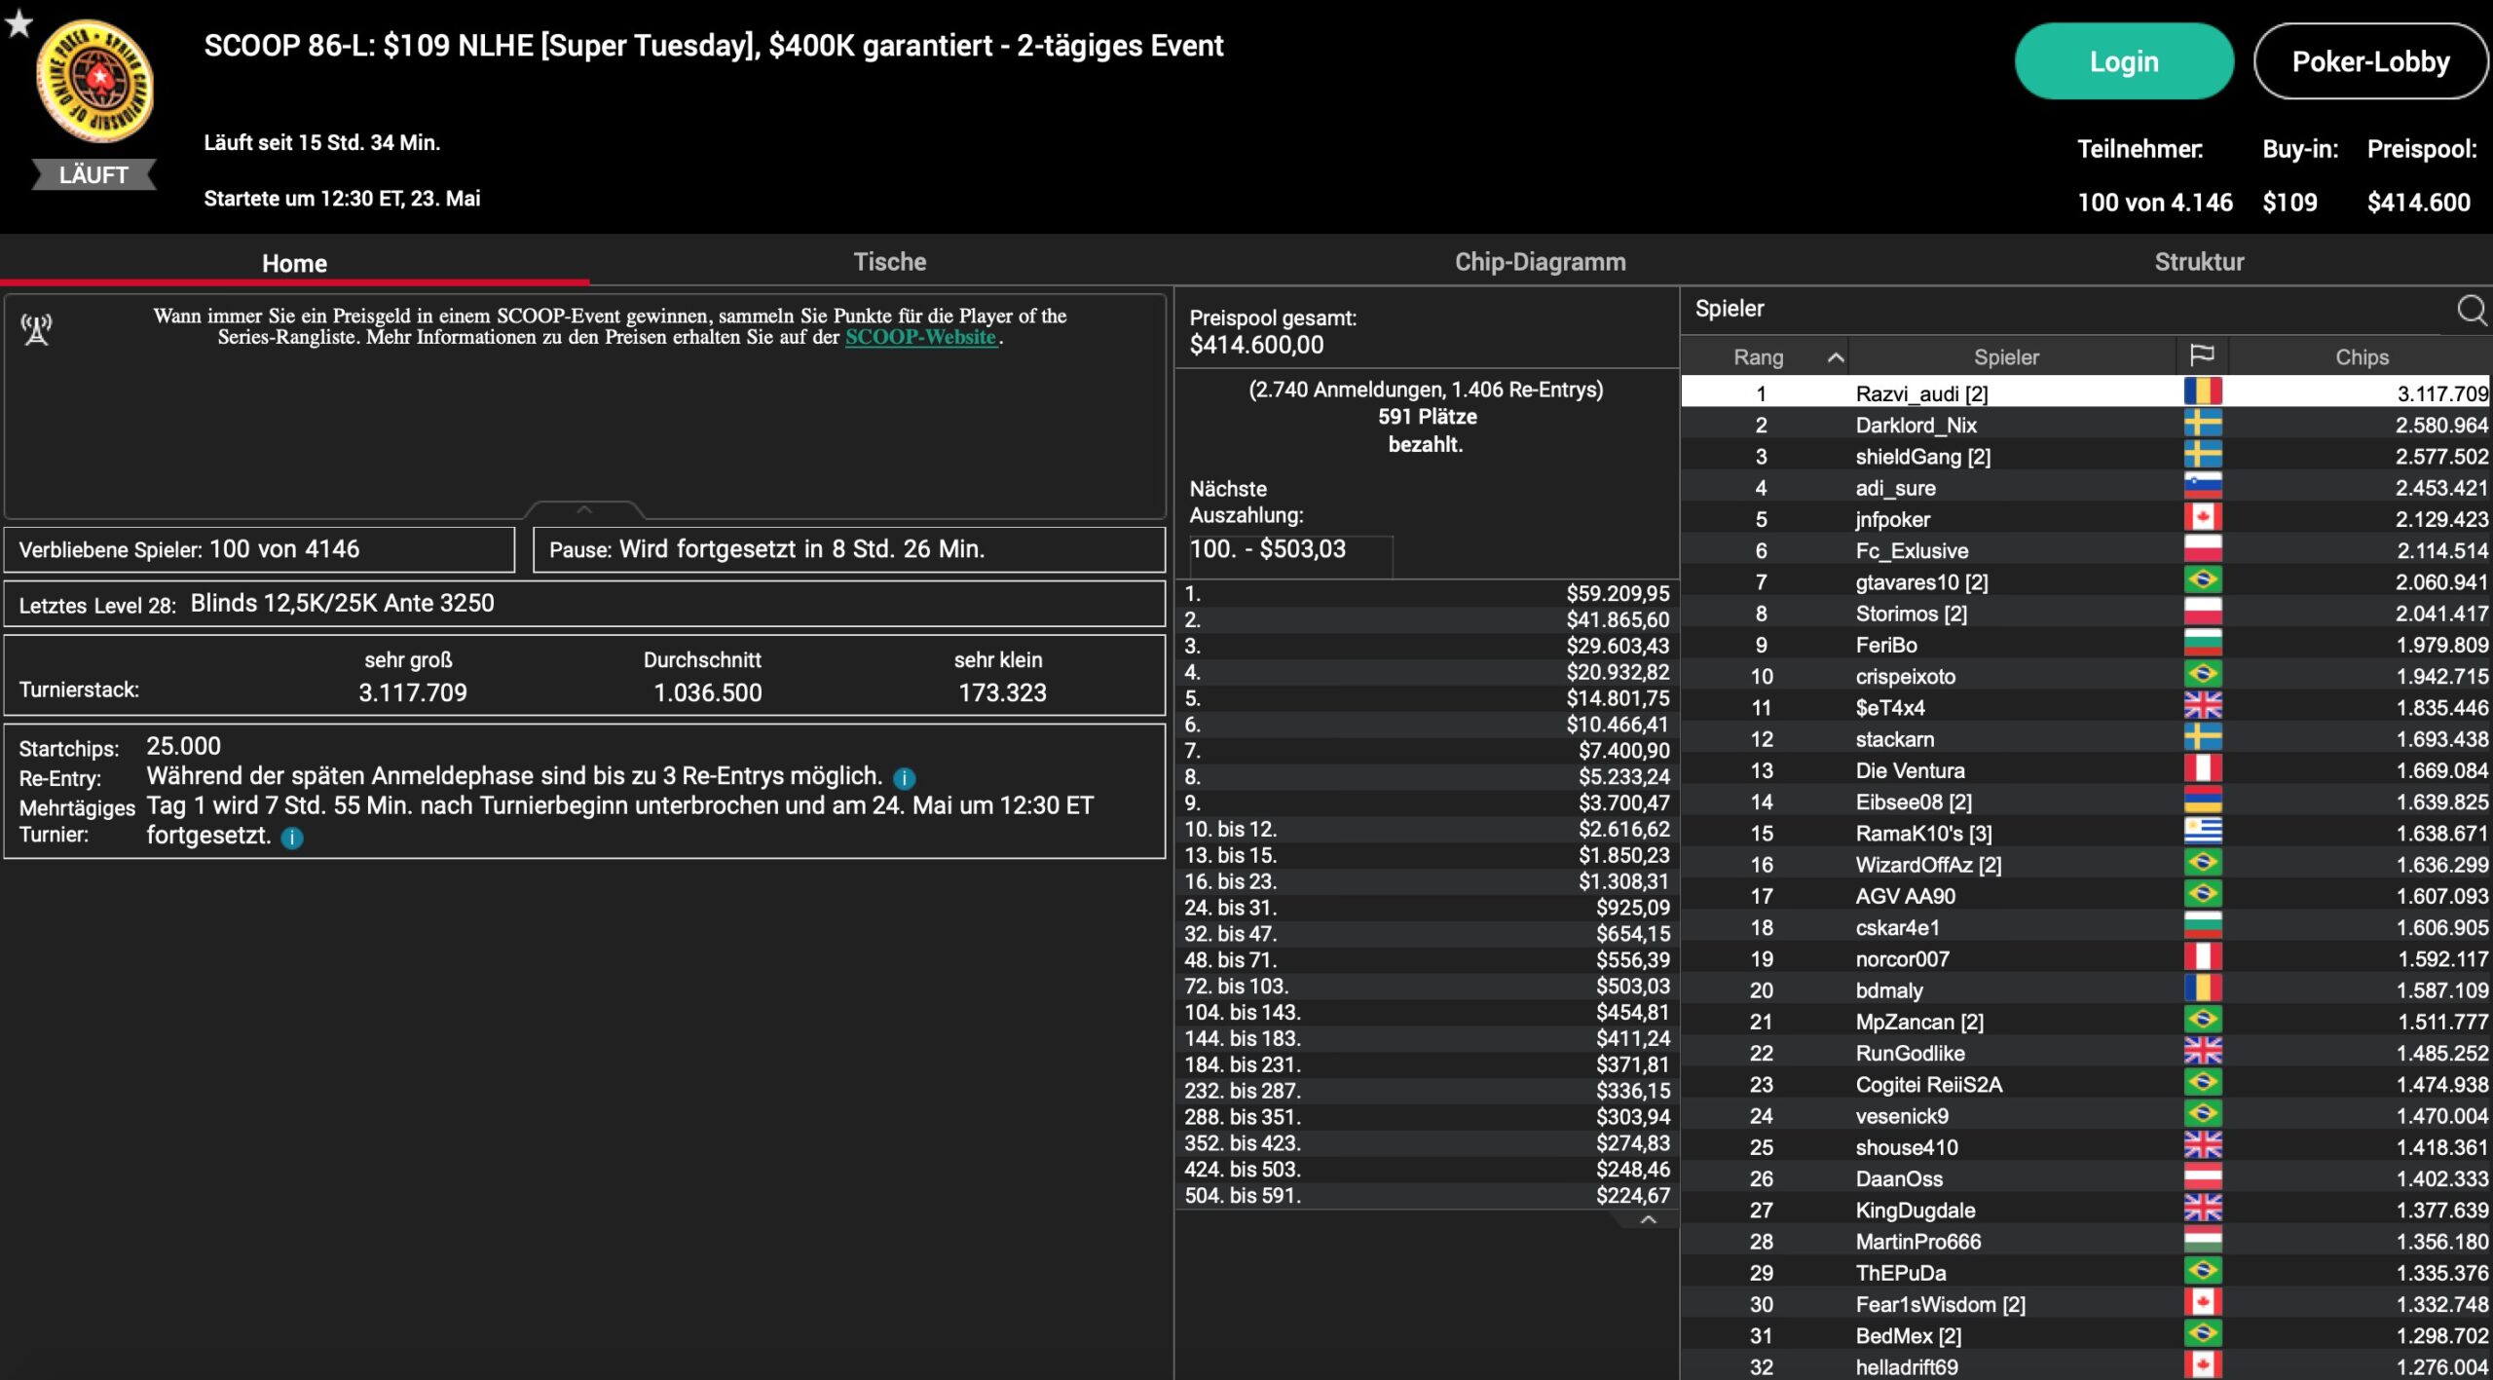2493x1380 pixels.
Task: Click the SCOOP tournament logo badge
Action: pyautogui.click(x=94, y=83)
